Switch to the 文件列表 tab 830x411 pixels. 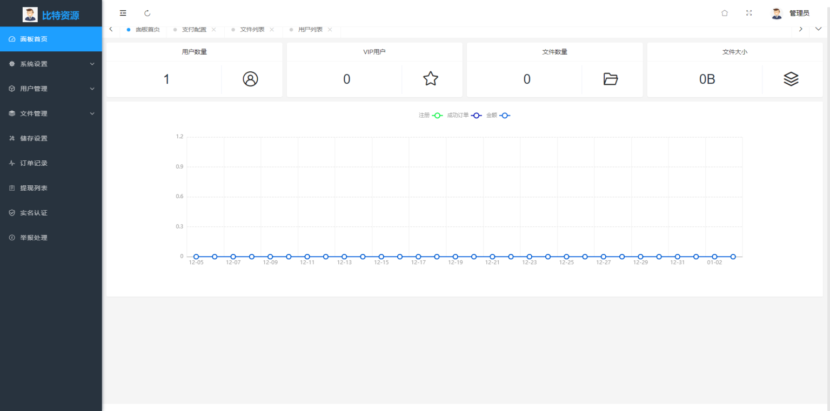(252, 30)
